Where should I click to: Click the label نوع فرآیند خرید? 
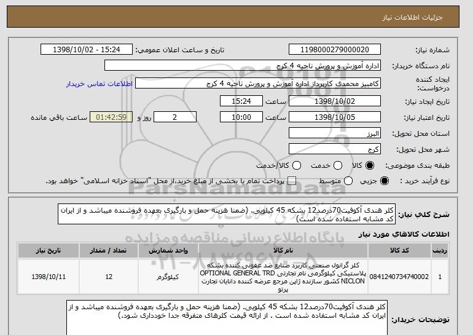coord(424,181)
